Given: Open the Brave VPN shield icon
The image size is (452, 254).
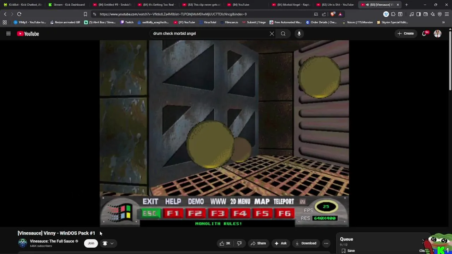Looking at the screenshot, I should (440, 14).
